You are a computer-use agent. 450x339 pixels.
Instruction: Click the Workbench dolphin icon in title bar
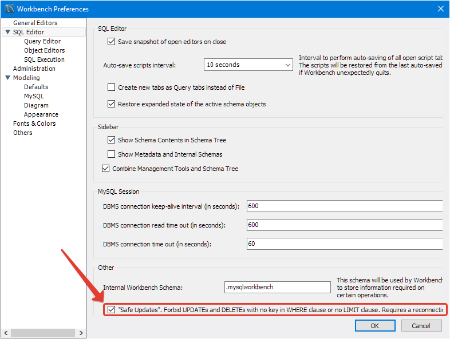9,9
